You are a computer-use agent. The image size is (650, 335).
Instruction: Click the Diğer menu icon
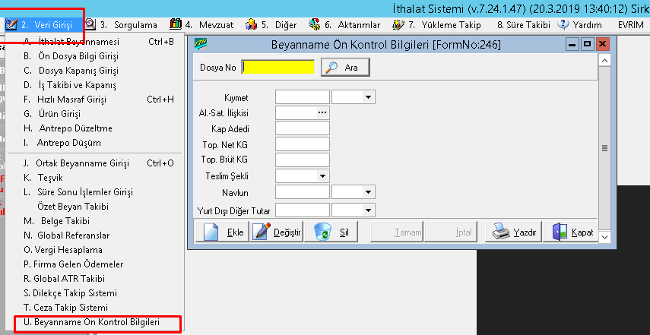point(251,25)
